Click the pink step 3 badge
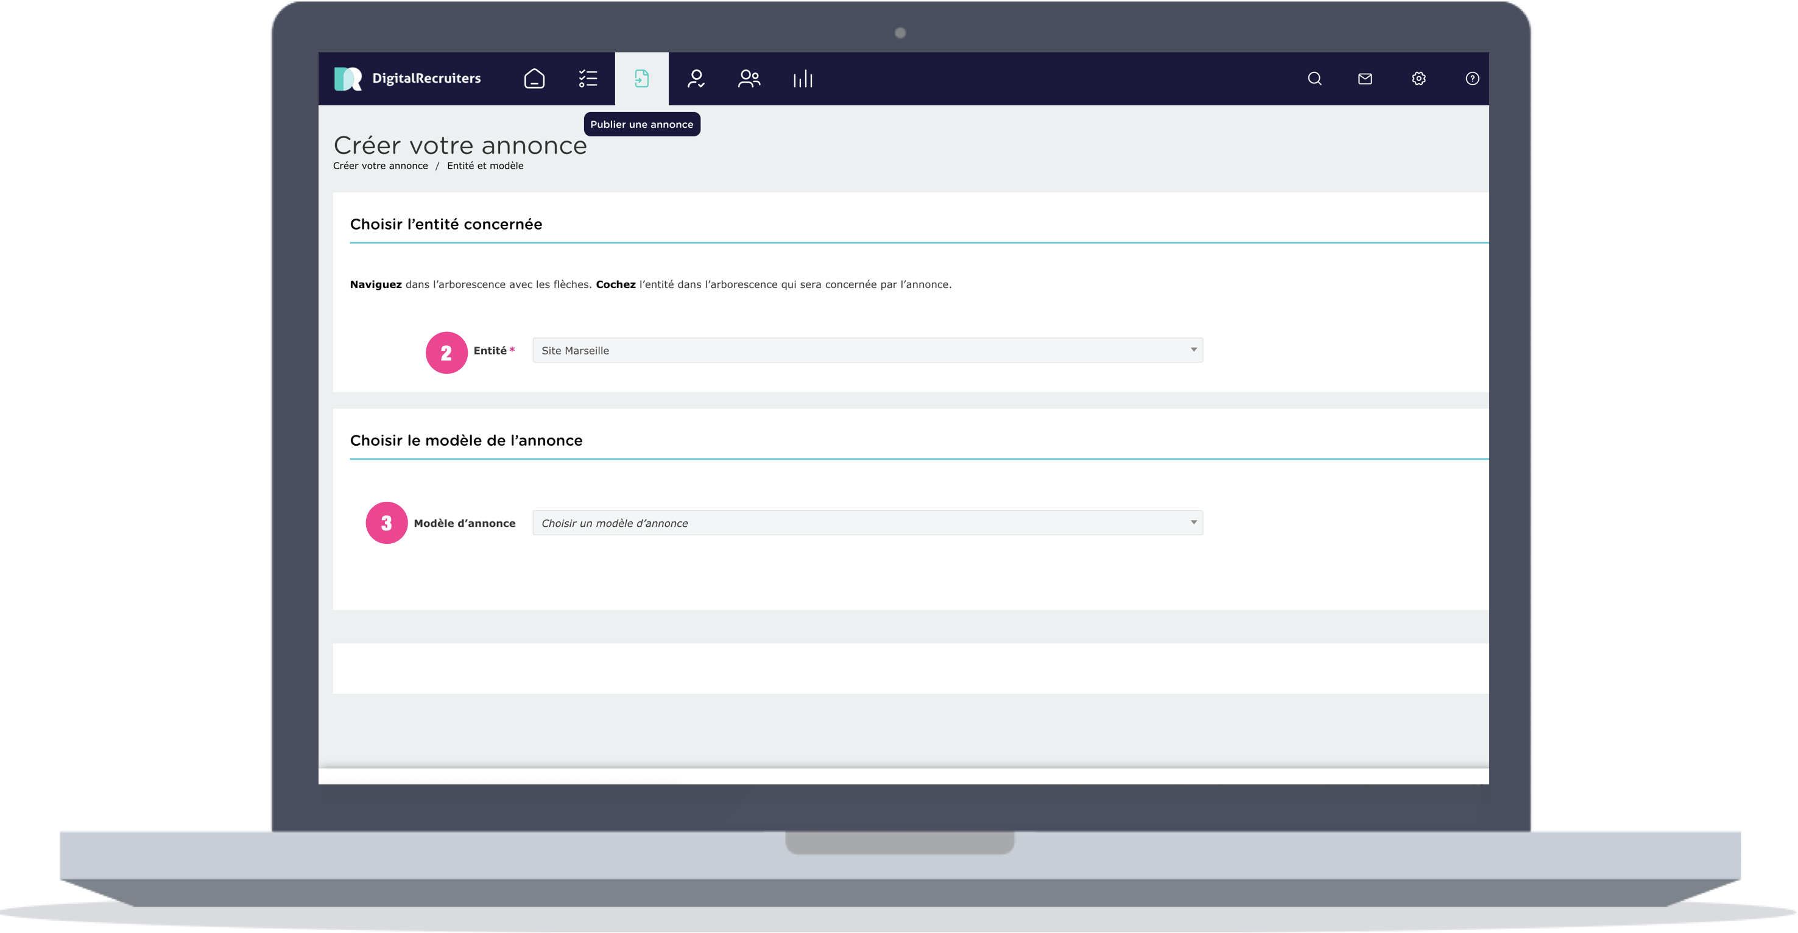Image resolution: width=1798 pixels, height=933 pixels. coord(386,523)
